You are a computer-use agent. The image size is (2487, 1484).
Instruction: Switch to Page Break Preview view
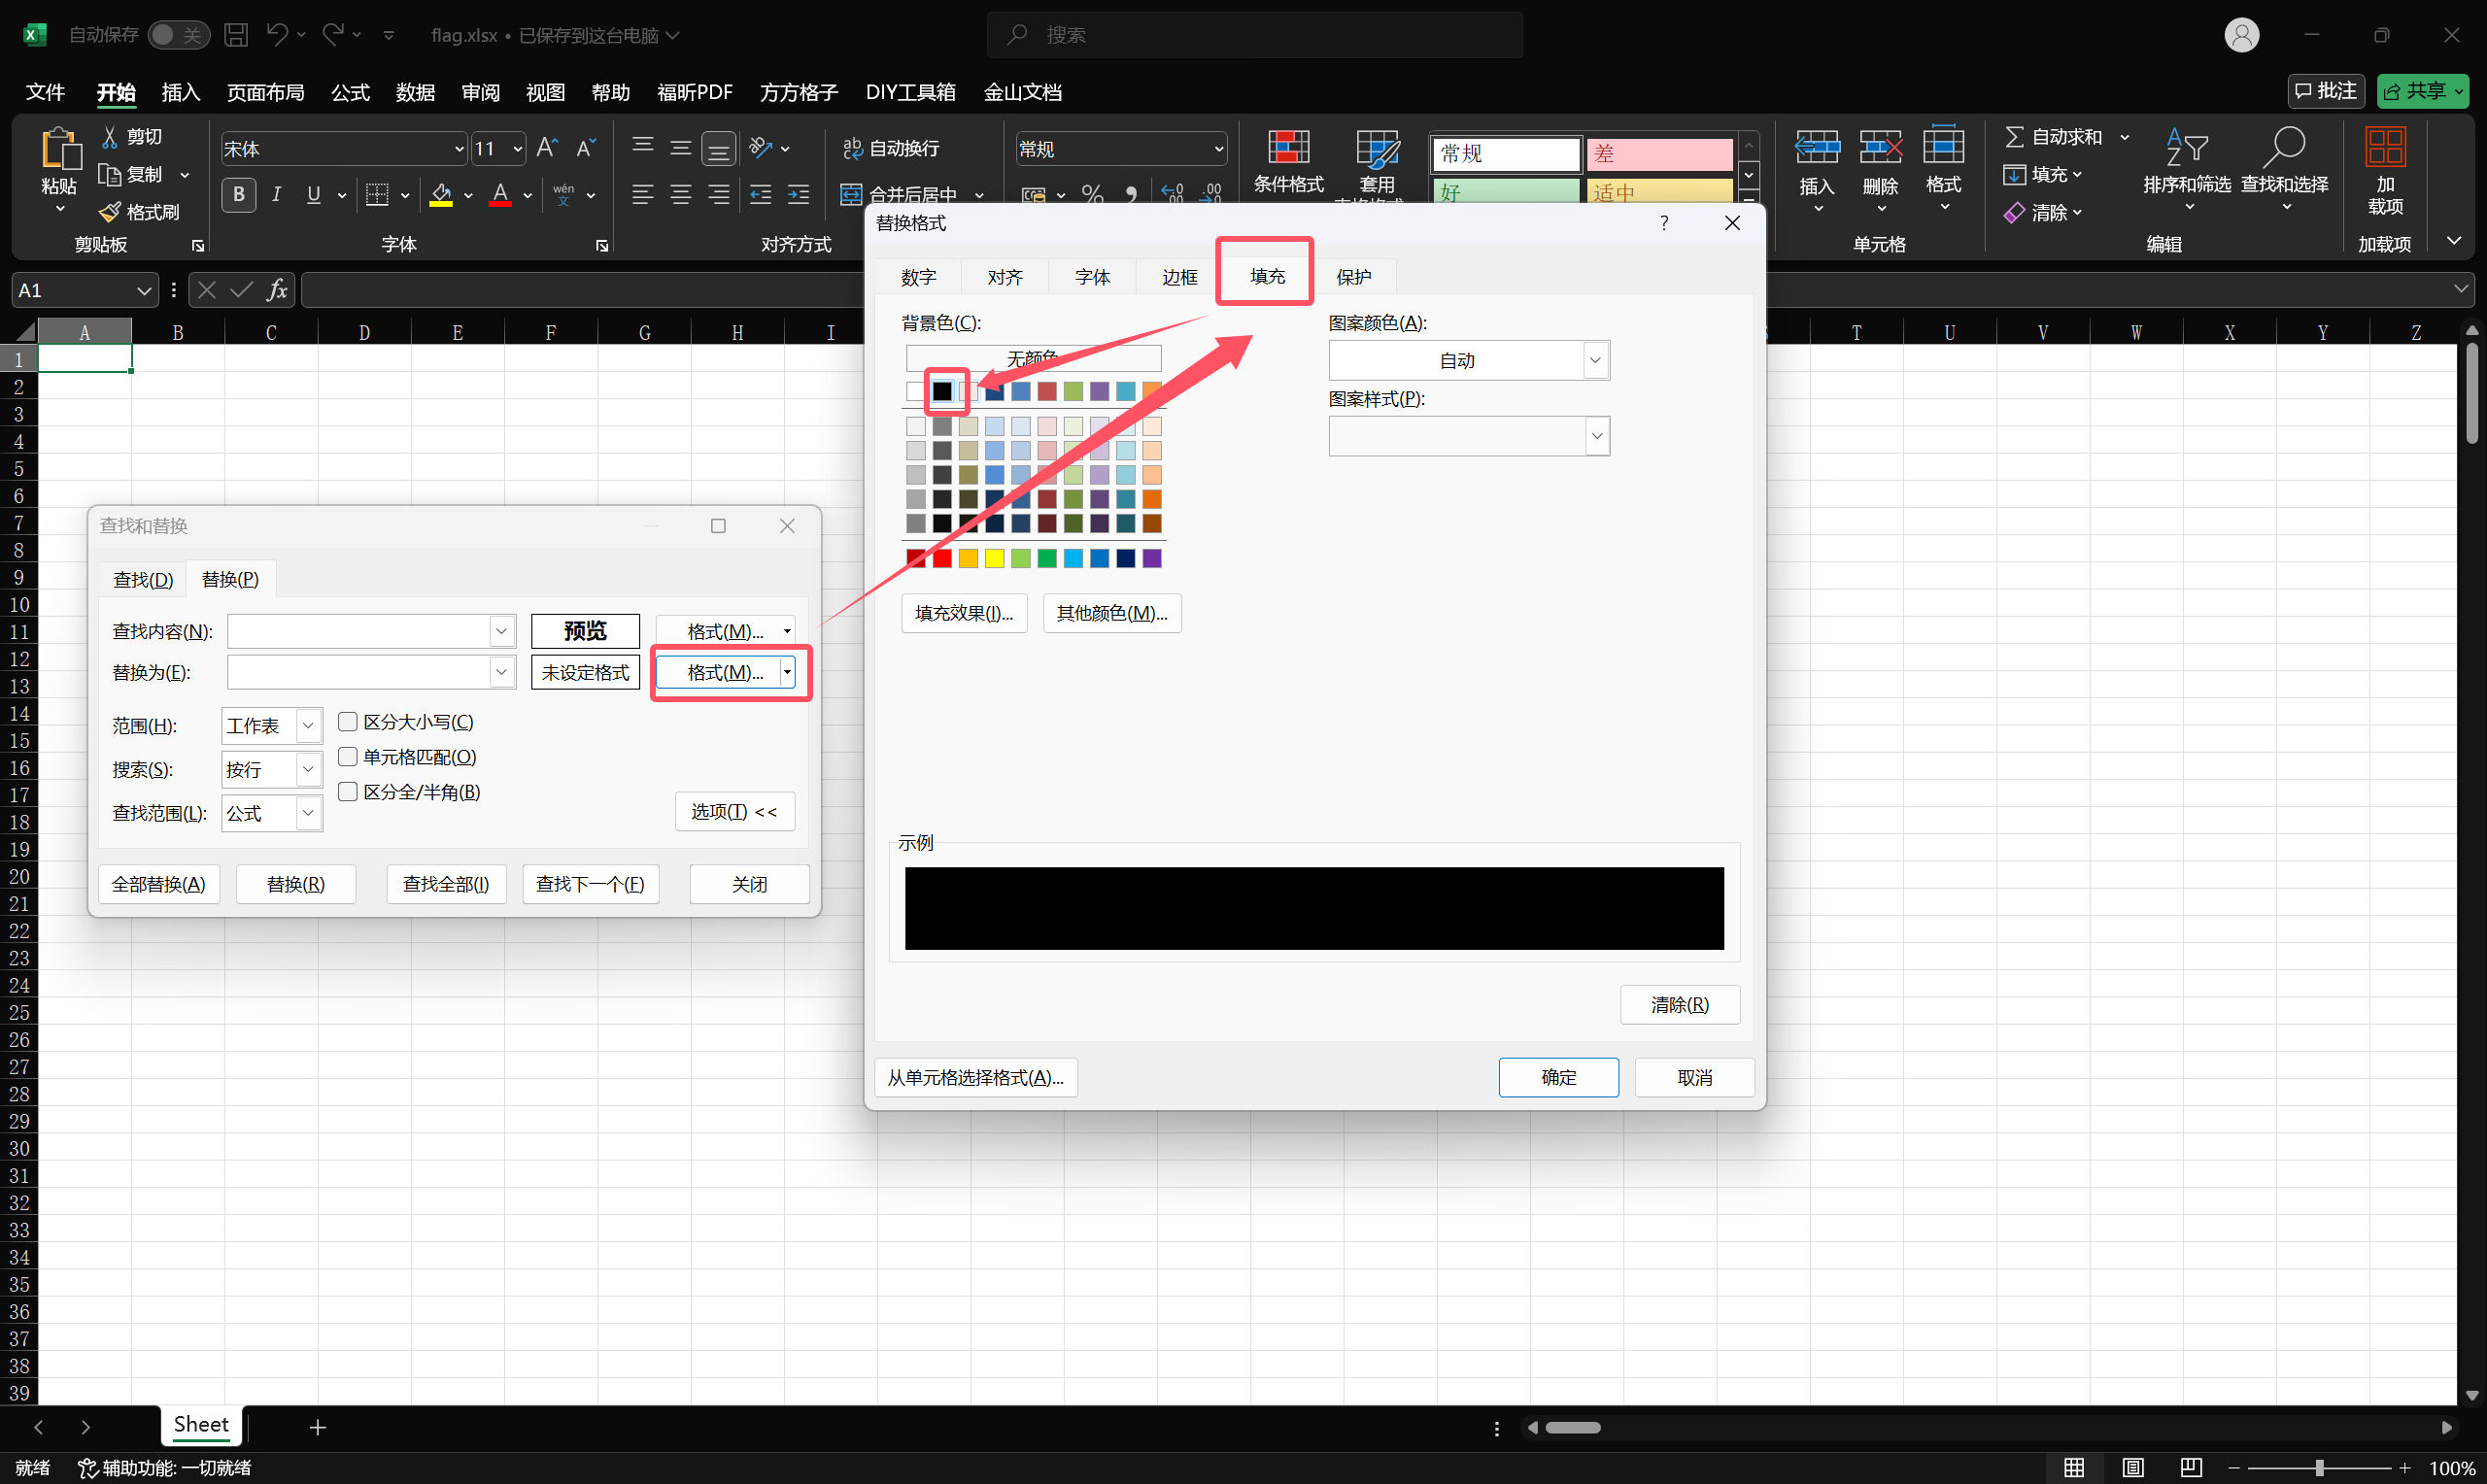pos(2191,1467)
